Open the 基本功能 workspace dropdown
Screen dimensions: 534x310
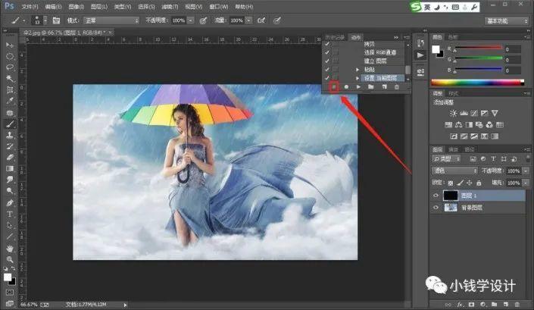506,21
